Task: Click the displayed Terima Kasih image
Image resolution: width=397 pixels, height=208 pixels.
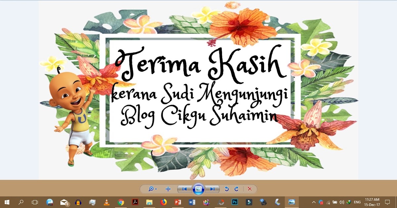Action: 198,90
